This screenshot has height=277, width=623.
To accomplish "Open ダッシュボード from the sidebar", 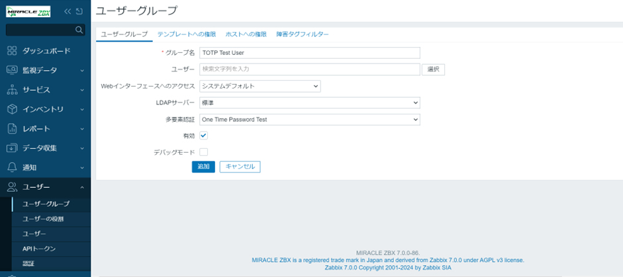I will [x=46, y=51].
